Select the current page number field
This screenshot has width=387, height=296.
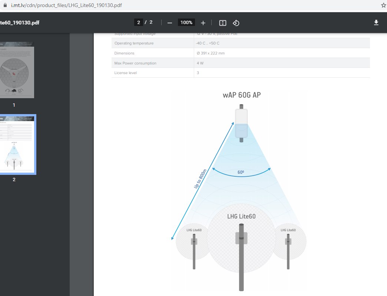coord(139,23)
